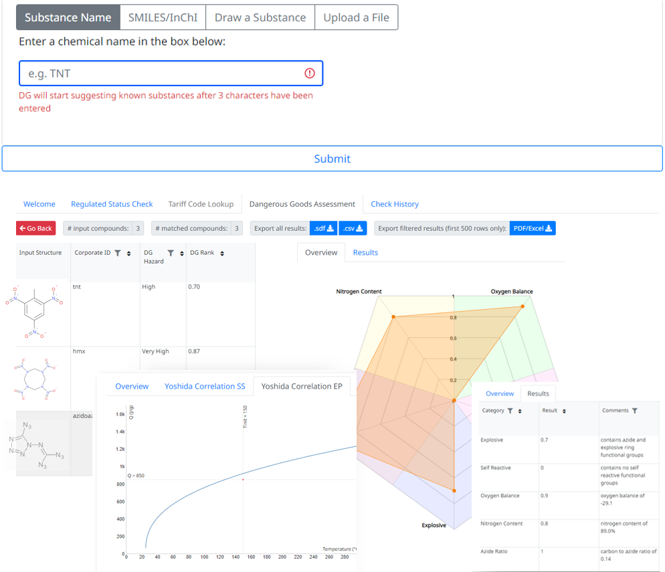665x572 pixels.
Task: Submit the chemical name
Action: click(332, 159)
